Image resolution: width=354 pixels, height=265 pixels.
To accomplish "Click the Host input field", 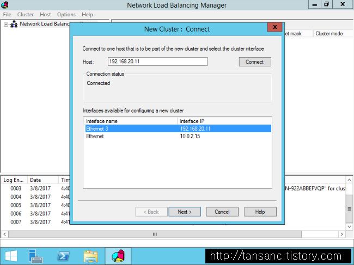I will [x=157, y=61].
